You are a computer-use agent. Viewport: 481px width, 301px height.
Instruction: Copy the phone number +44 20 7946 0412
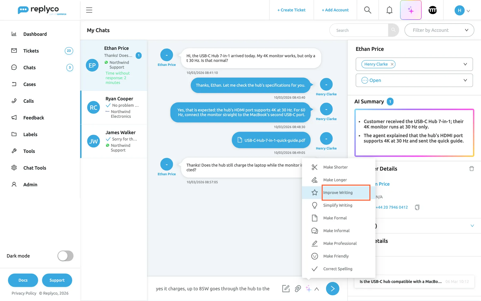417,207
